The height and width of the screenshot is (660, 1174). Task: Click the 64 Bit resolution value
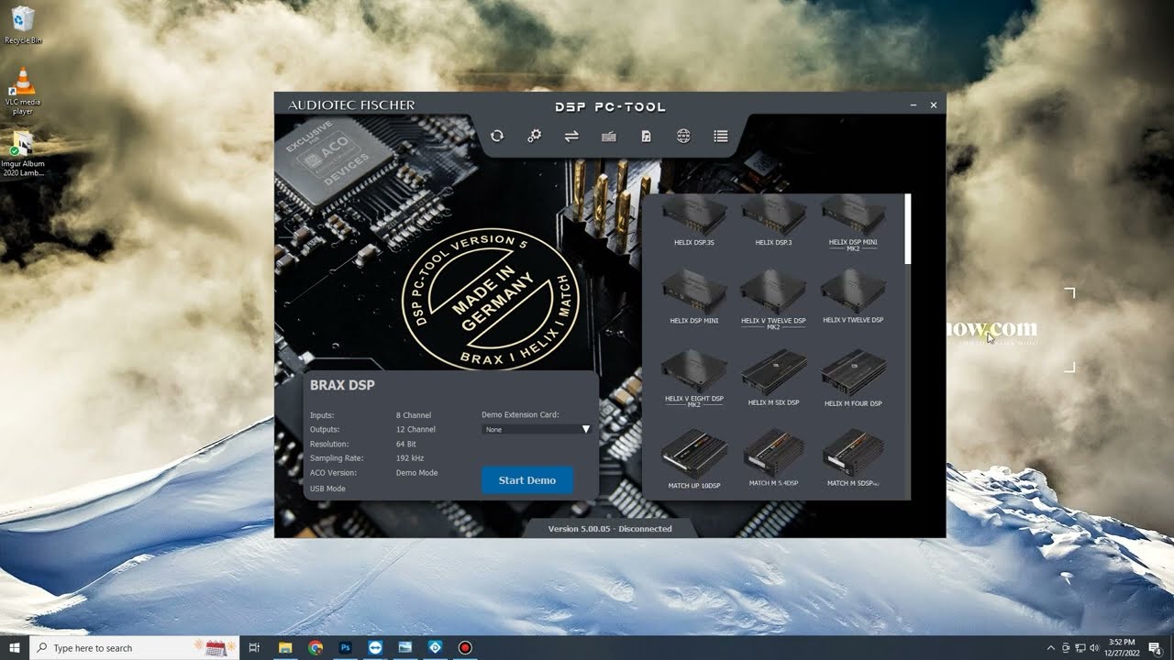406,444
